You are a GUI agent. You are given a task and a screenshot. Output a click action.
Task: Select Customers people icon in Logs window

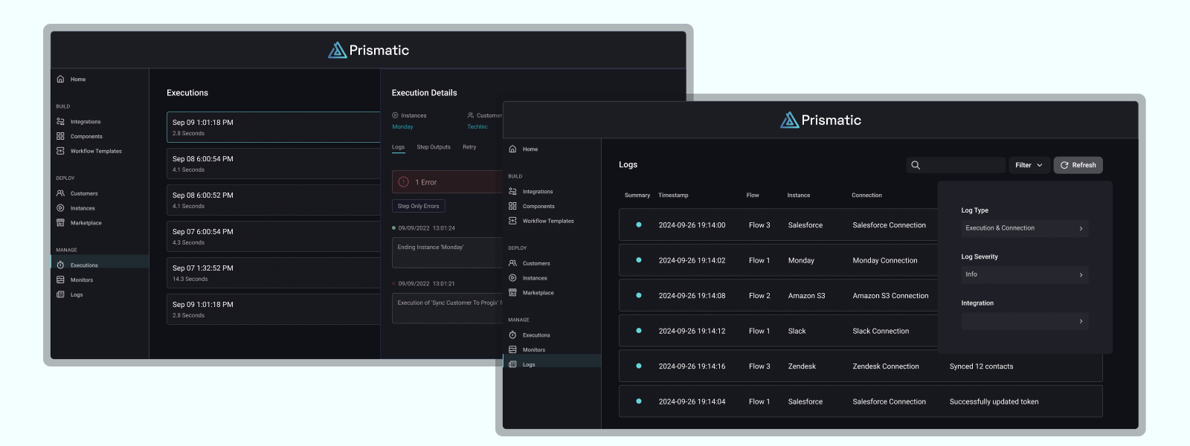coord(512,263)
